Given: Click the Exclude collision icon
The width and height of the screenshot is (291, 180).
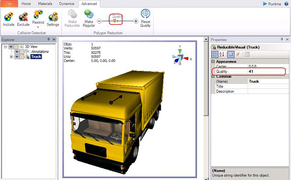Looking at the screenshot, I should (23, 19).
